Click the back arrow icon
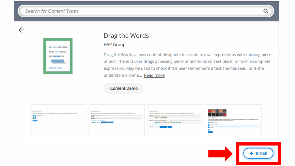The image size is (295, 166). pos(21,30)
